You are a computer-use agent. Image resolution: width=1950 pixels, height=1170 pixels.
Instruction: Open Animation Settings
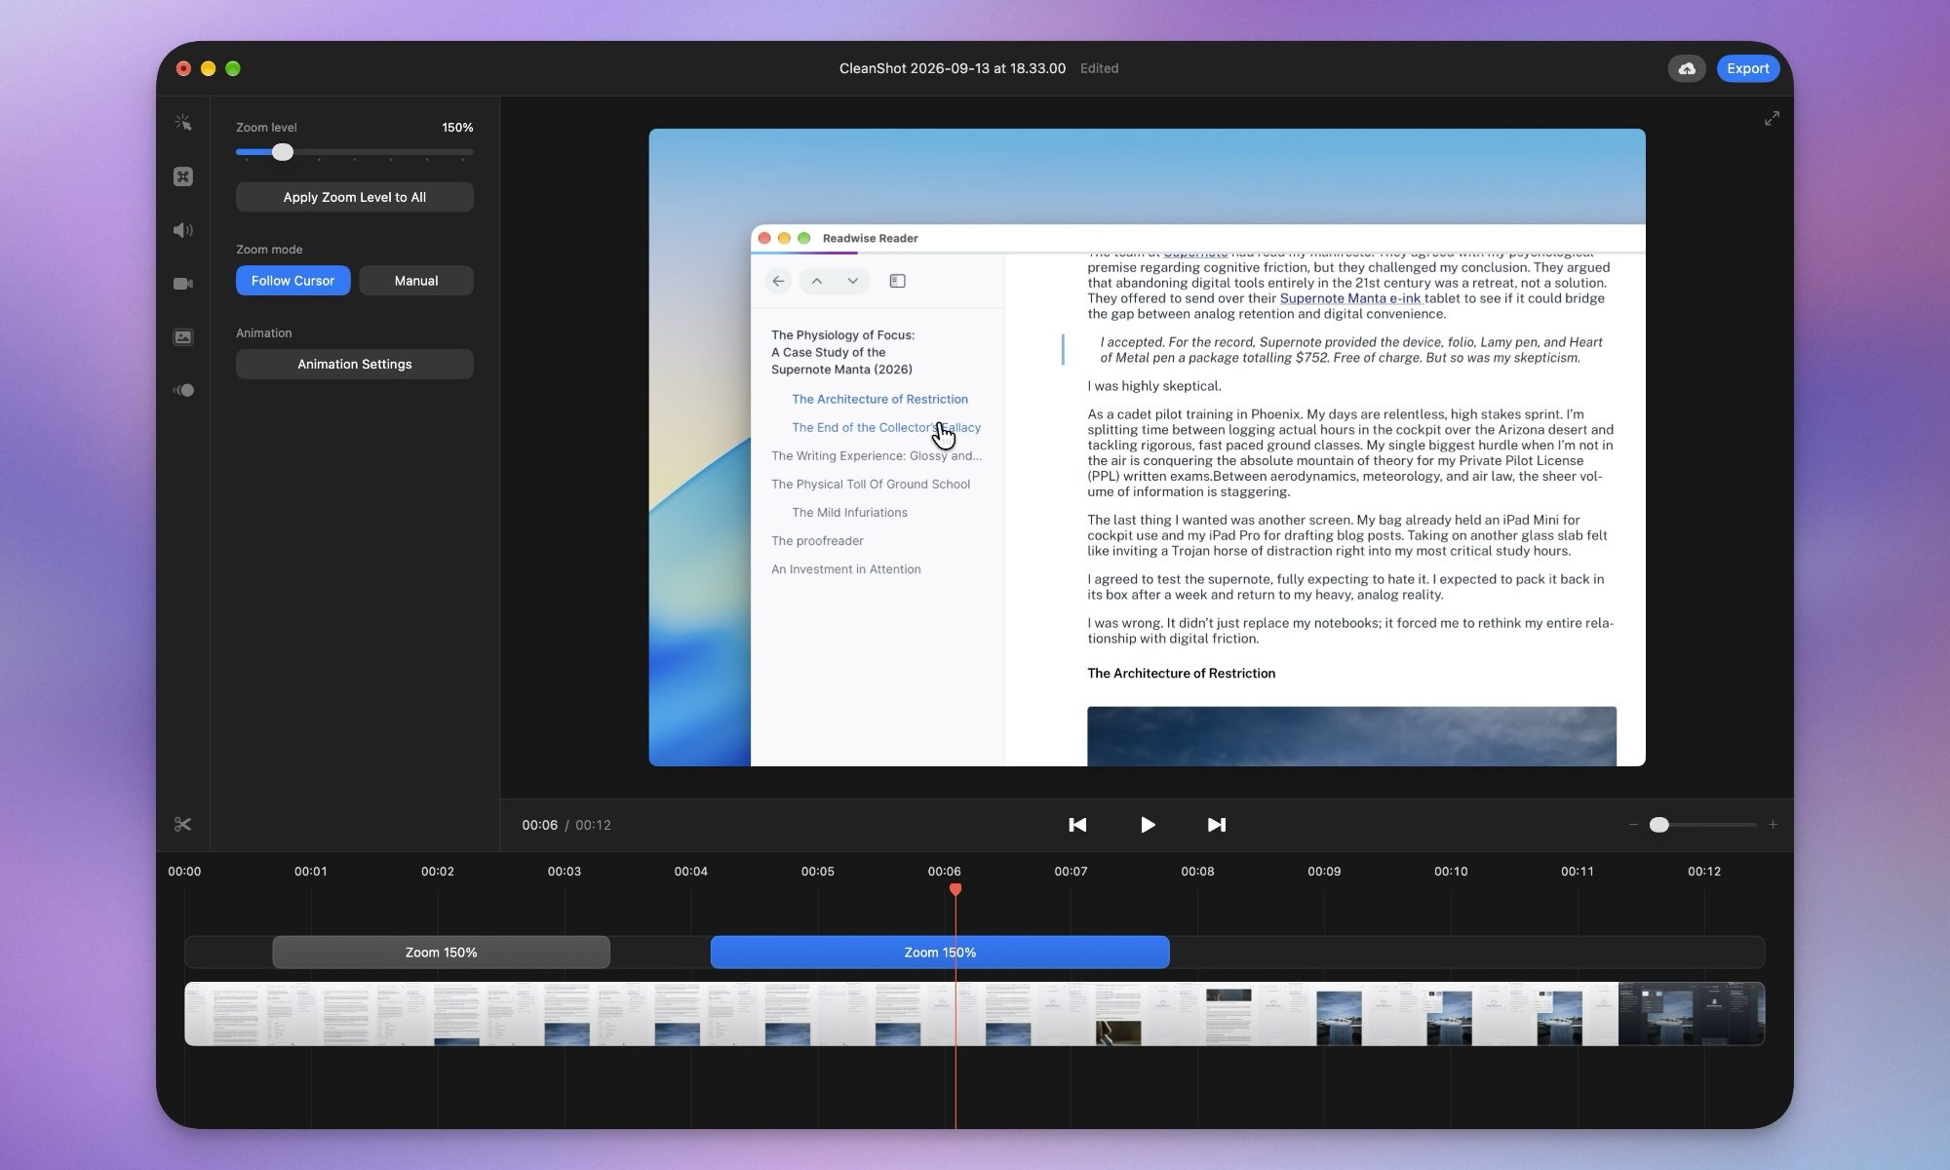pos(355,365)
